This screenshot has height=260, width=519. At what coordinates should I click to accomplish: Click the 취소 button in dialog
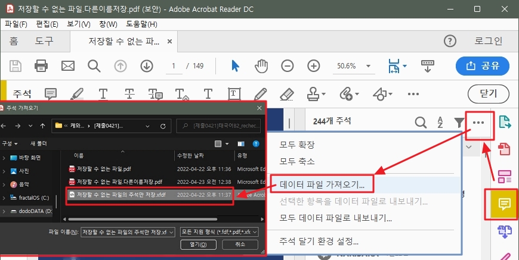click(240, 245)
